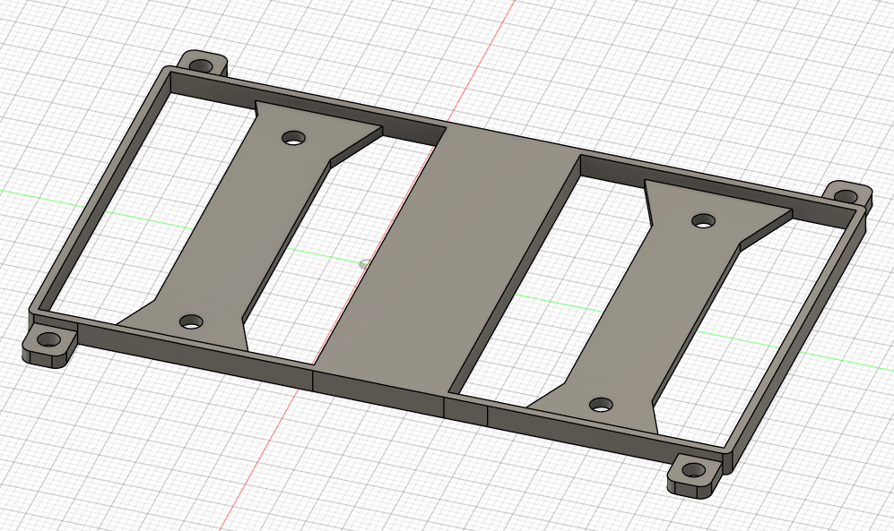894x531 pixels.
Task: Click the top-left corner mounting tab hole
Action: [200, 64]
